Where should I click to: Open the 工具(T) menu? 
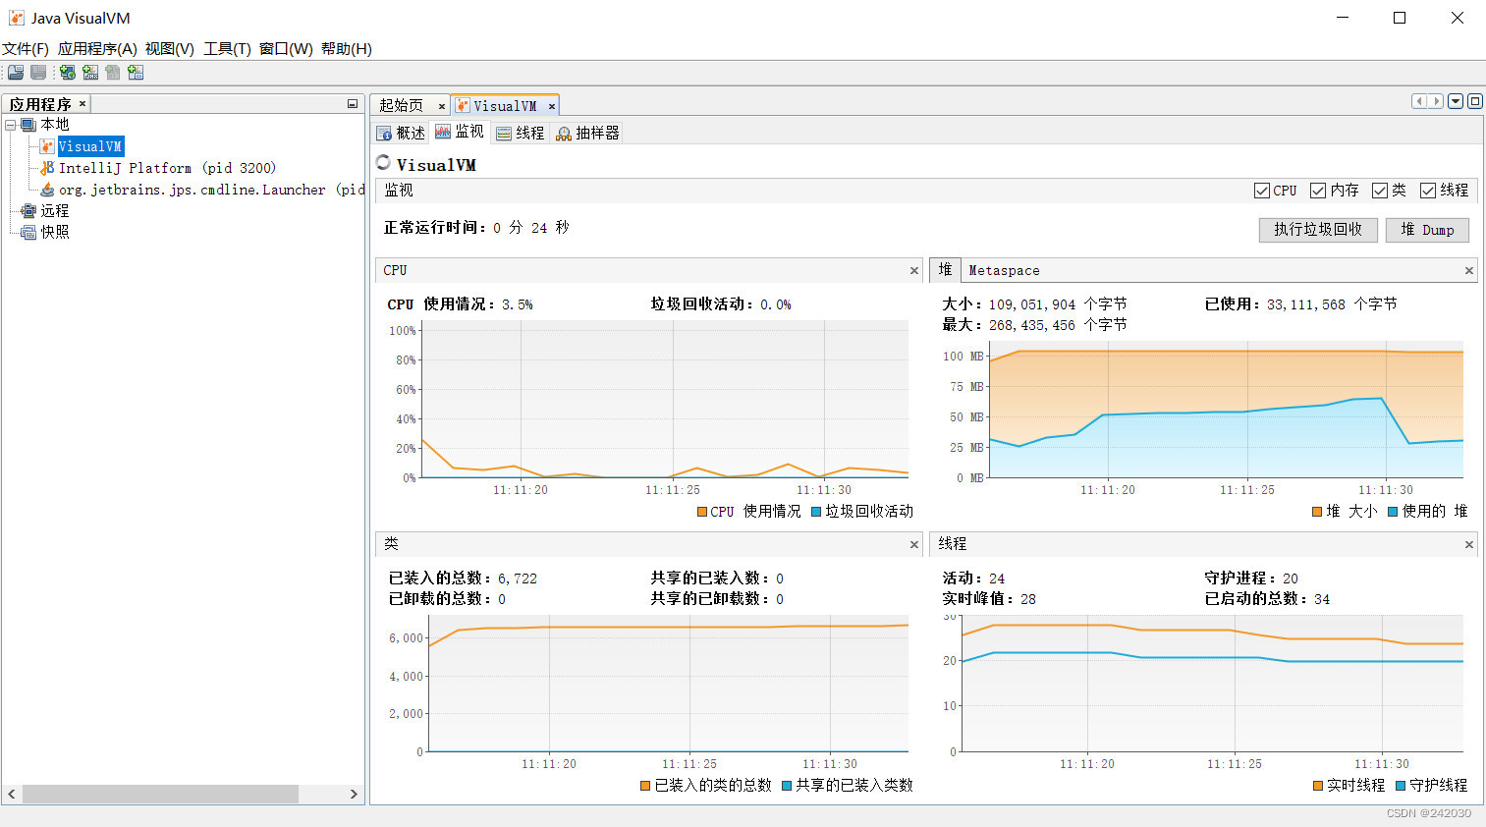[227, 48]
